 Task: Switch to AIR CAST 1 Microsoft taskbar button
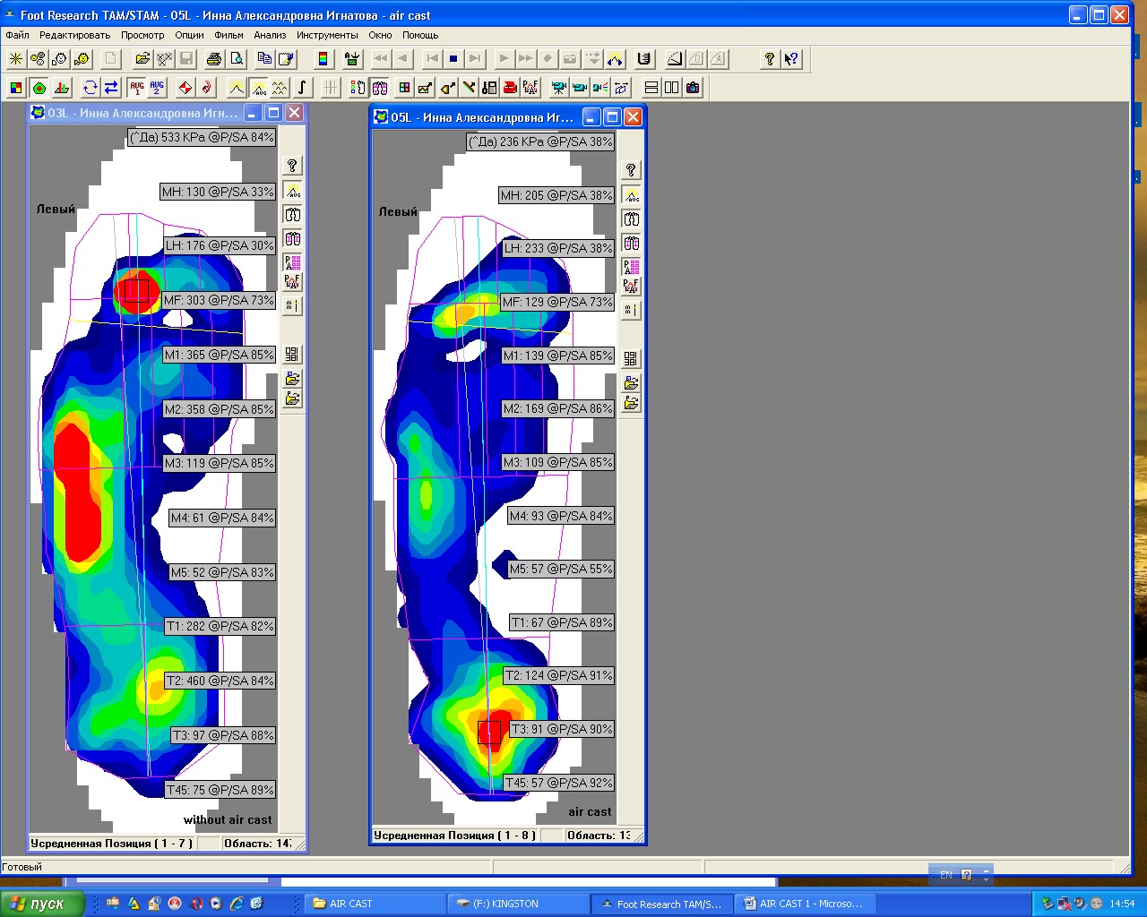pyautogui.click(x=804, y=904)
